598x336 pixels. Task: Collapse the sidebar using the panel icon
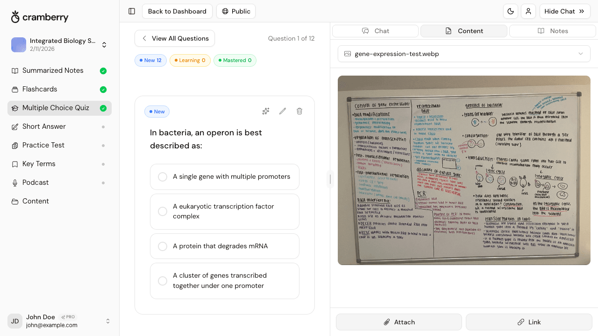[x=131, y=11]
